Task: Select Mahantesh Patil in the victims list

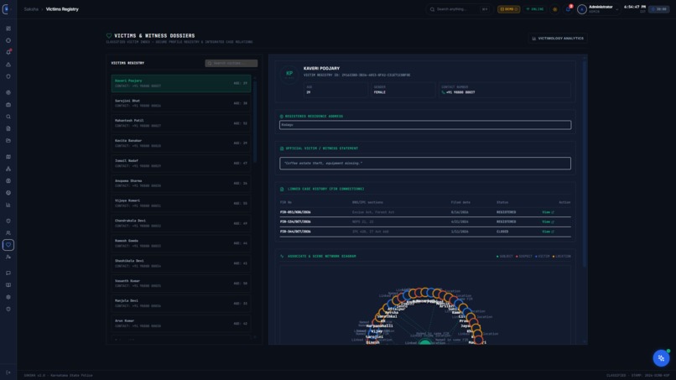Action: 181,123
